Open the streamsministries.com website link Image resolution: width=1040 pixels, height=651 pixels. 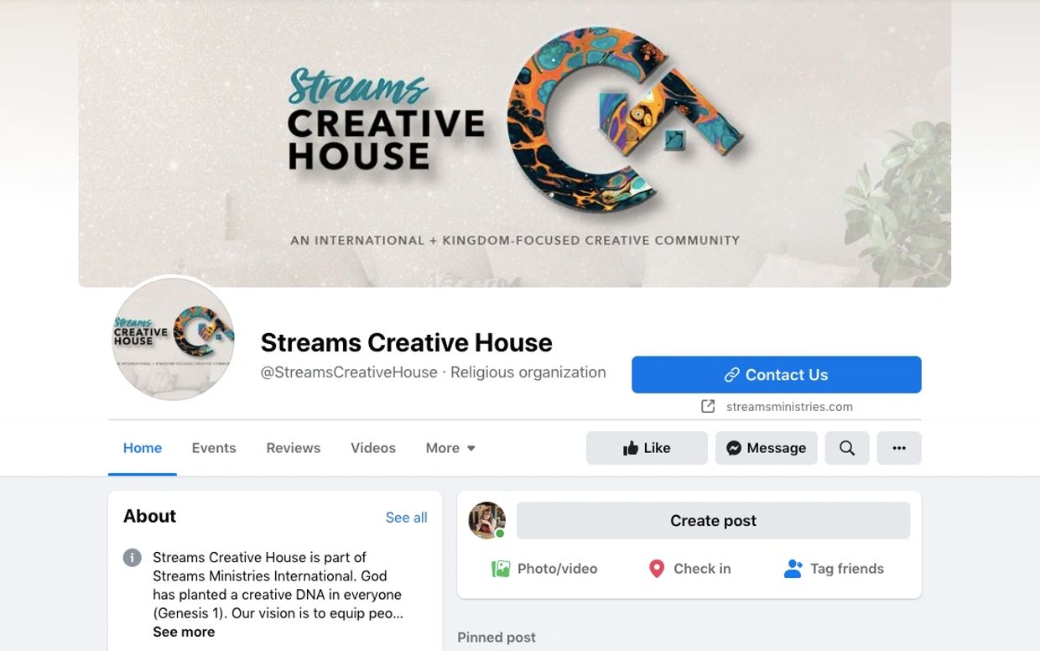coord(789,407)
